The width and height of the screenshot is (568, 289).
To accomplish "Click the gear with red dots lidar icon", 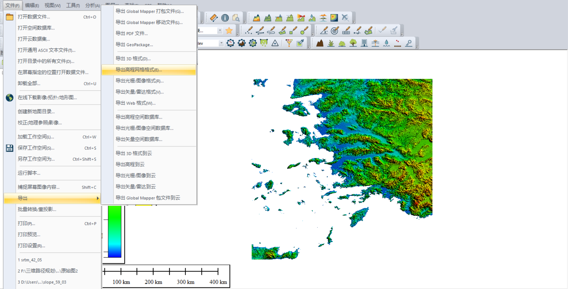I will tap(231, 43).
